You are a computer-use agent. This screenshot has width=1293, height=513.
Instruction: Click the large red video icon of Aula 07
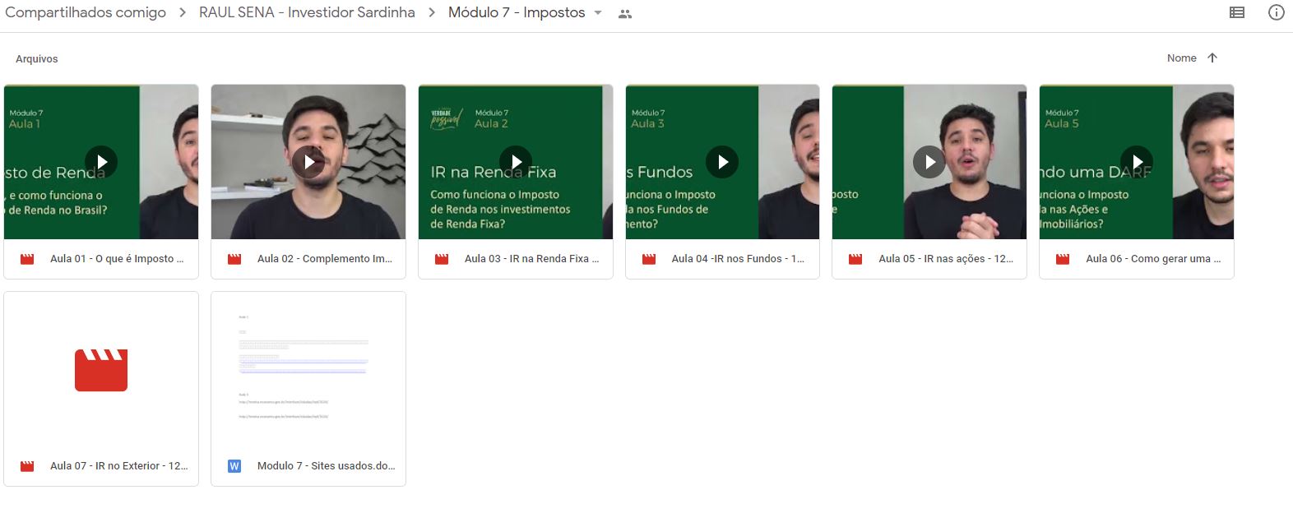click(x=101, y=370)
